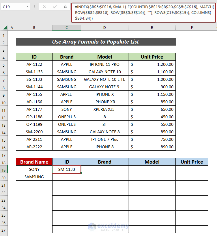Viewport: 217px width, 236px height.
Task: Click IPHONE 11 PRO model cell
Action: point(104,64)
